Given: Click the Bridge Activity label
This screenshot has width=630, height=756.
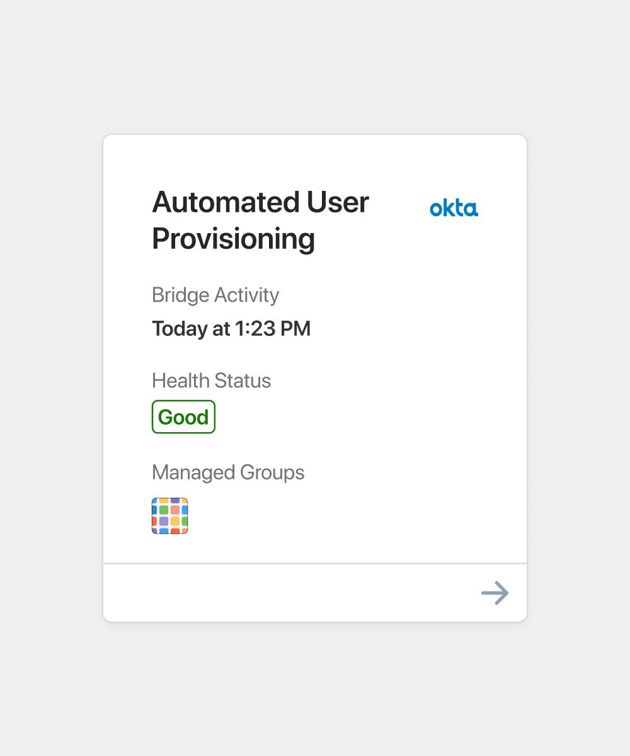Looking at the screenshot, I should 215,295.
